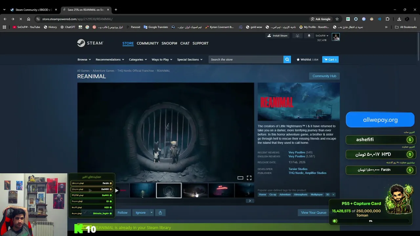Bookmark this page with the star icon
This screenshot has width=420, height=236.
point(337,19)
